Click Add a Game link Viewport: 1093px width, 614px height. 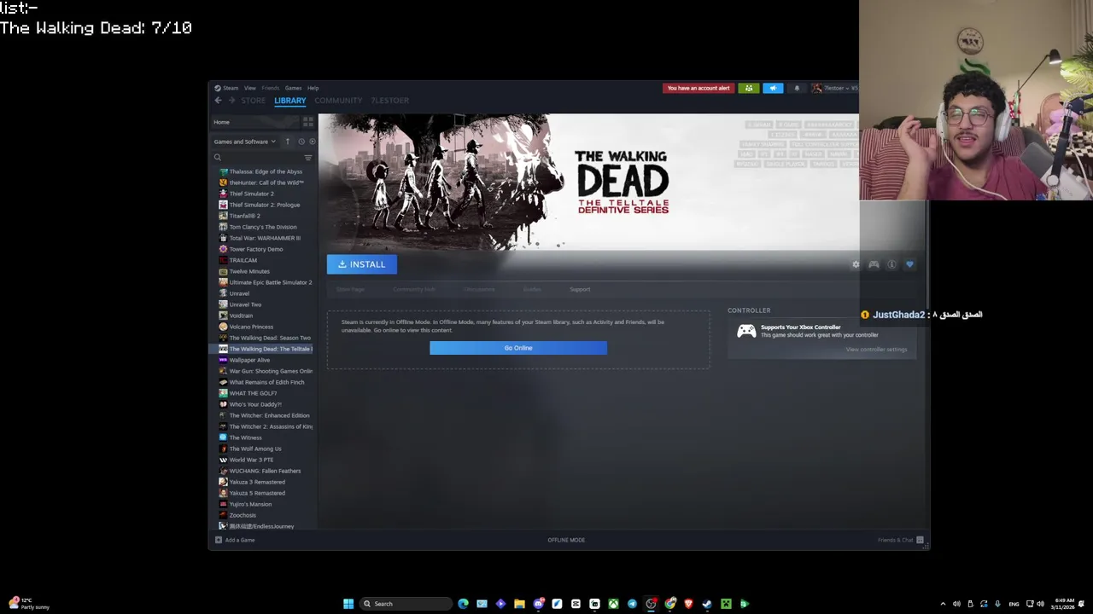pos(239,540)
